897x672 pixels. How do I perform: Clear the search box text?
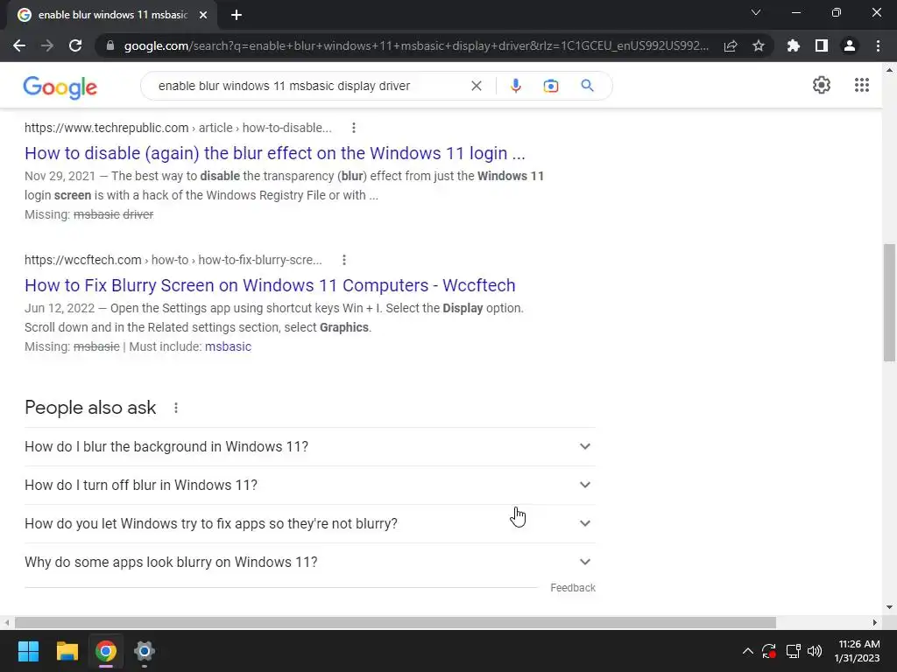[476, 86]
